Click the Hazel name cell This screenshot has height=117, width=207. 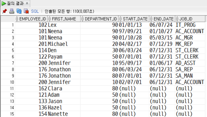click(x=64, y=108)
